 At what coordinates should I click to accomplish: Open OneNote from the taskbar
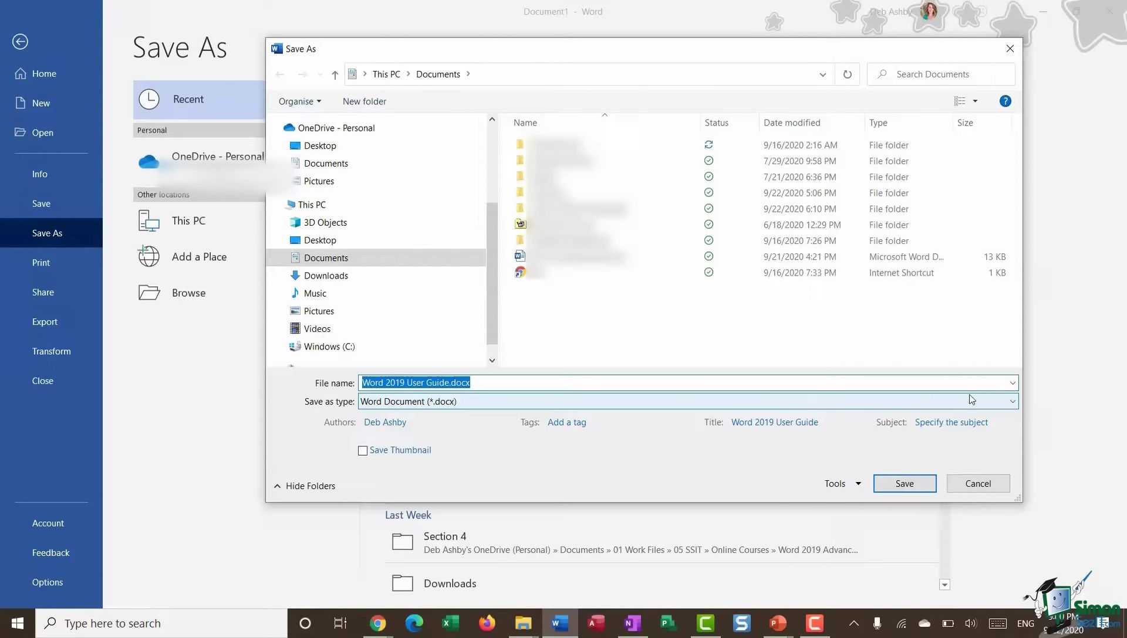pos(632,623)
